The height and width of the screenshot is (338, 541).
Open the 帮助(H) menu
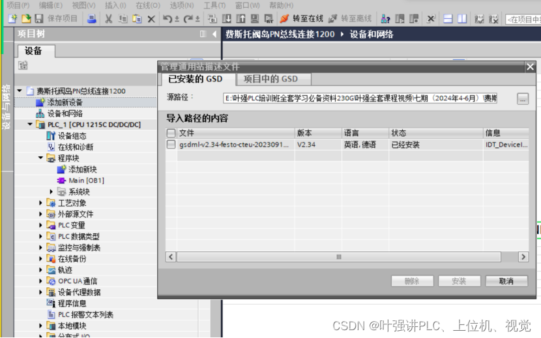pyautogui.click(x=281, y=5)
